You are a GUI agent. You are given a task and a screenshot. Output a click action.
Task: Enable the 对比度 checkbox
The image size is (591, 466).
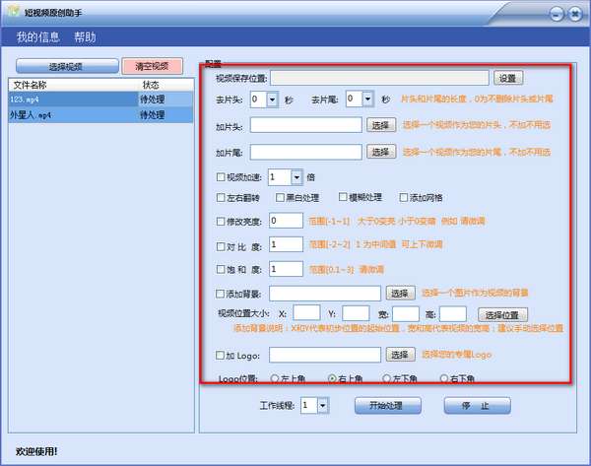click(x=221, y=246)
